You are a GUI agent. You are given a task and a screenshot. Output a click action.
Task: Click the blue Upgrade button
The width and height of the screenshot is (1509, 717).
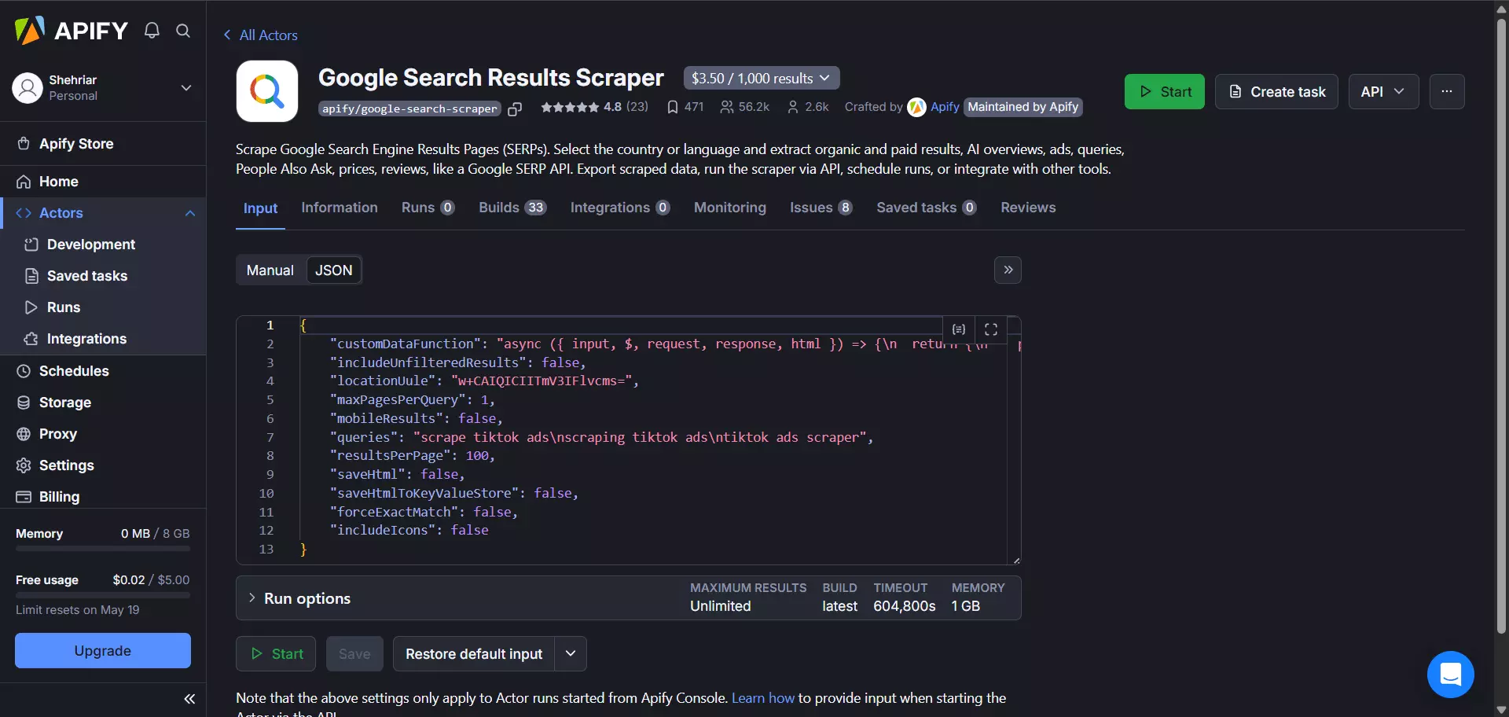point(102,650)
